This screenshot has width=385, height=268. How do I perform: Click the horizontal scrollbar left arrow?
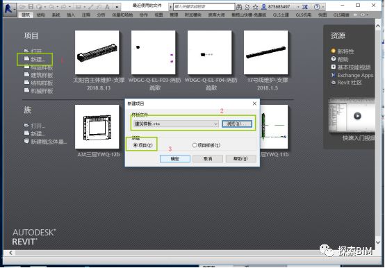click(x=10, y=253)
